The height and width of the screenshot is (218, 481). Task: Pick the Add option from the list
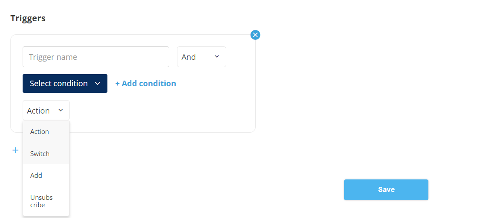click(x=37, y=176)
